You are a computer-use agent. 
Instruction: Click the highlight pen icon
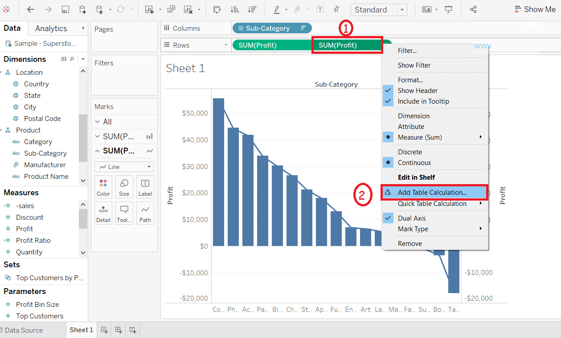(x=277, y=9)
